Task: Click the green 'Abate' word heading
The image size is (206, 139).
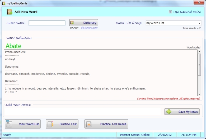Action: tap(13, 46)
